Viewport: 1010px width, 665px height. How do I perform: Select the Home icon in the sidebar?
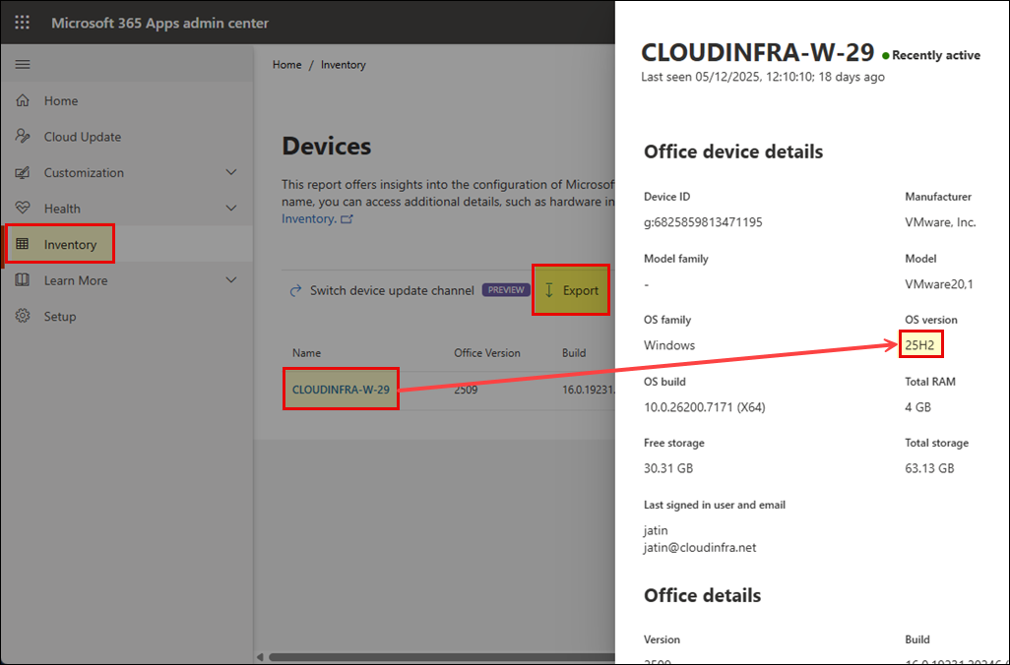click(22, 100)
